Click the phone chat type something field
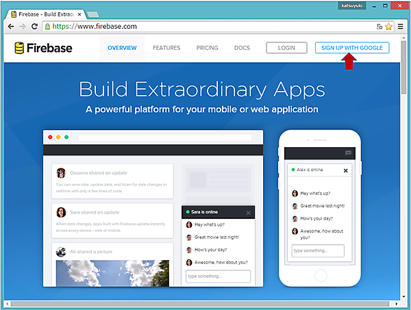Viewport: 411px width, 310px height. point(318,251)
